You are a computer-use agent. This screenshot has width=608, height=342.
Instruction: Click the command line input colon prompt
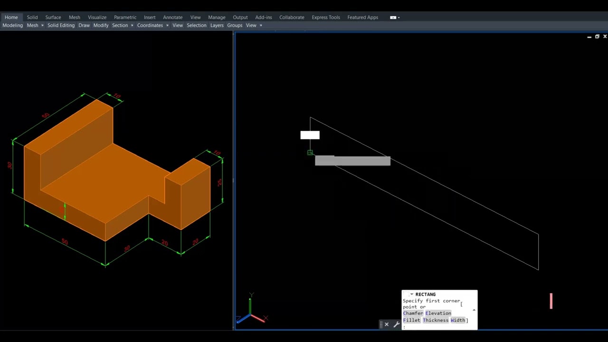(404, 327)
